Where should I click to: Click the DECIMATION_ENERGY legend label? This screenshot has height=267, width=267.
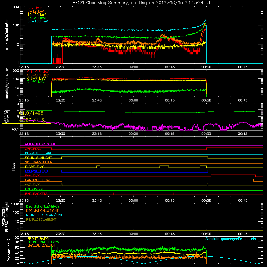(43, 206)
